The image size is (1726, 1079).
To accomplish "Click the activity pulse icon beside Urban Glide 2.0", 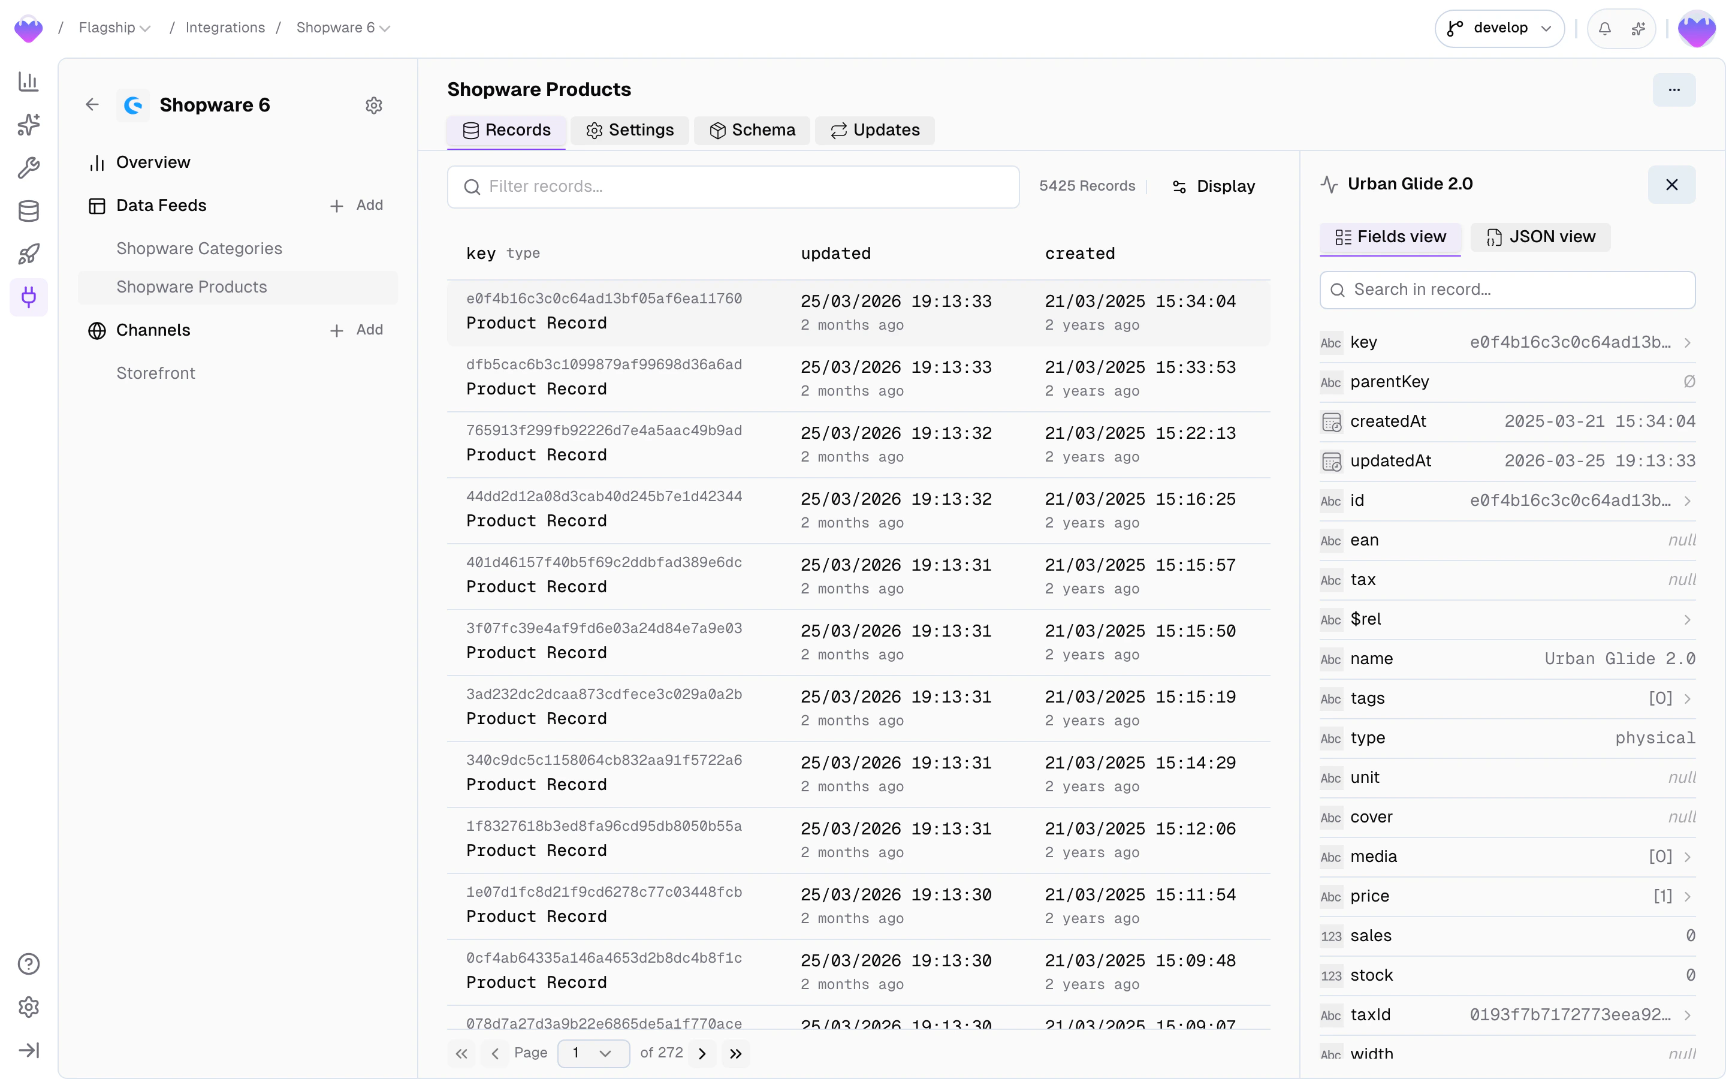I will point(1329,185).
